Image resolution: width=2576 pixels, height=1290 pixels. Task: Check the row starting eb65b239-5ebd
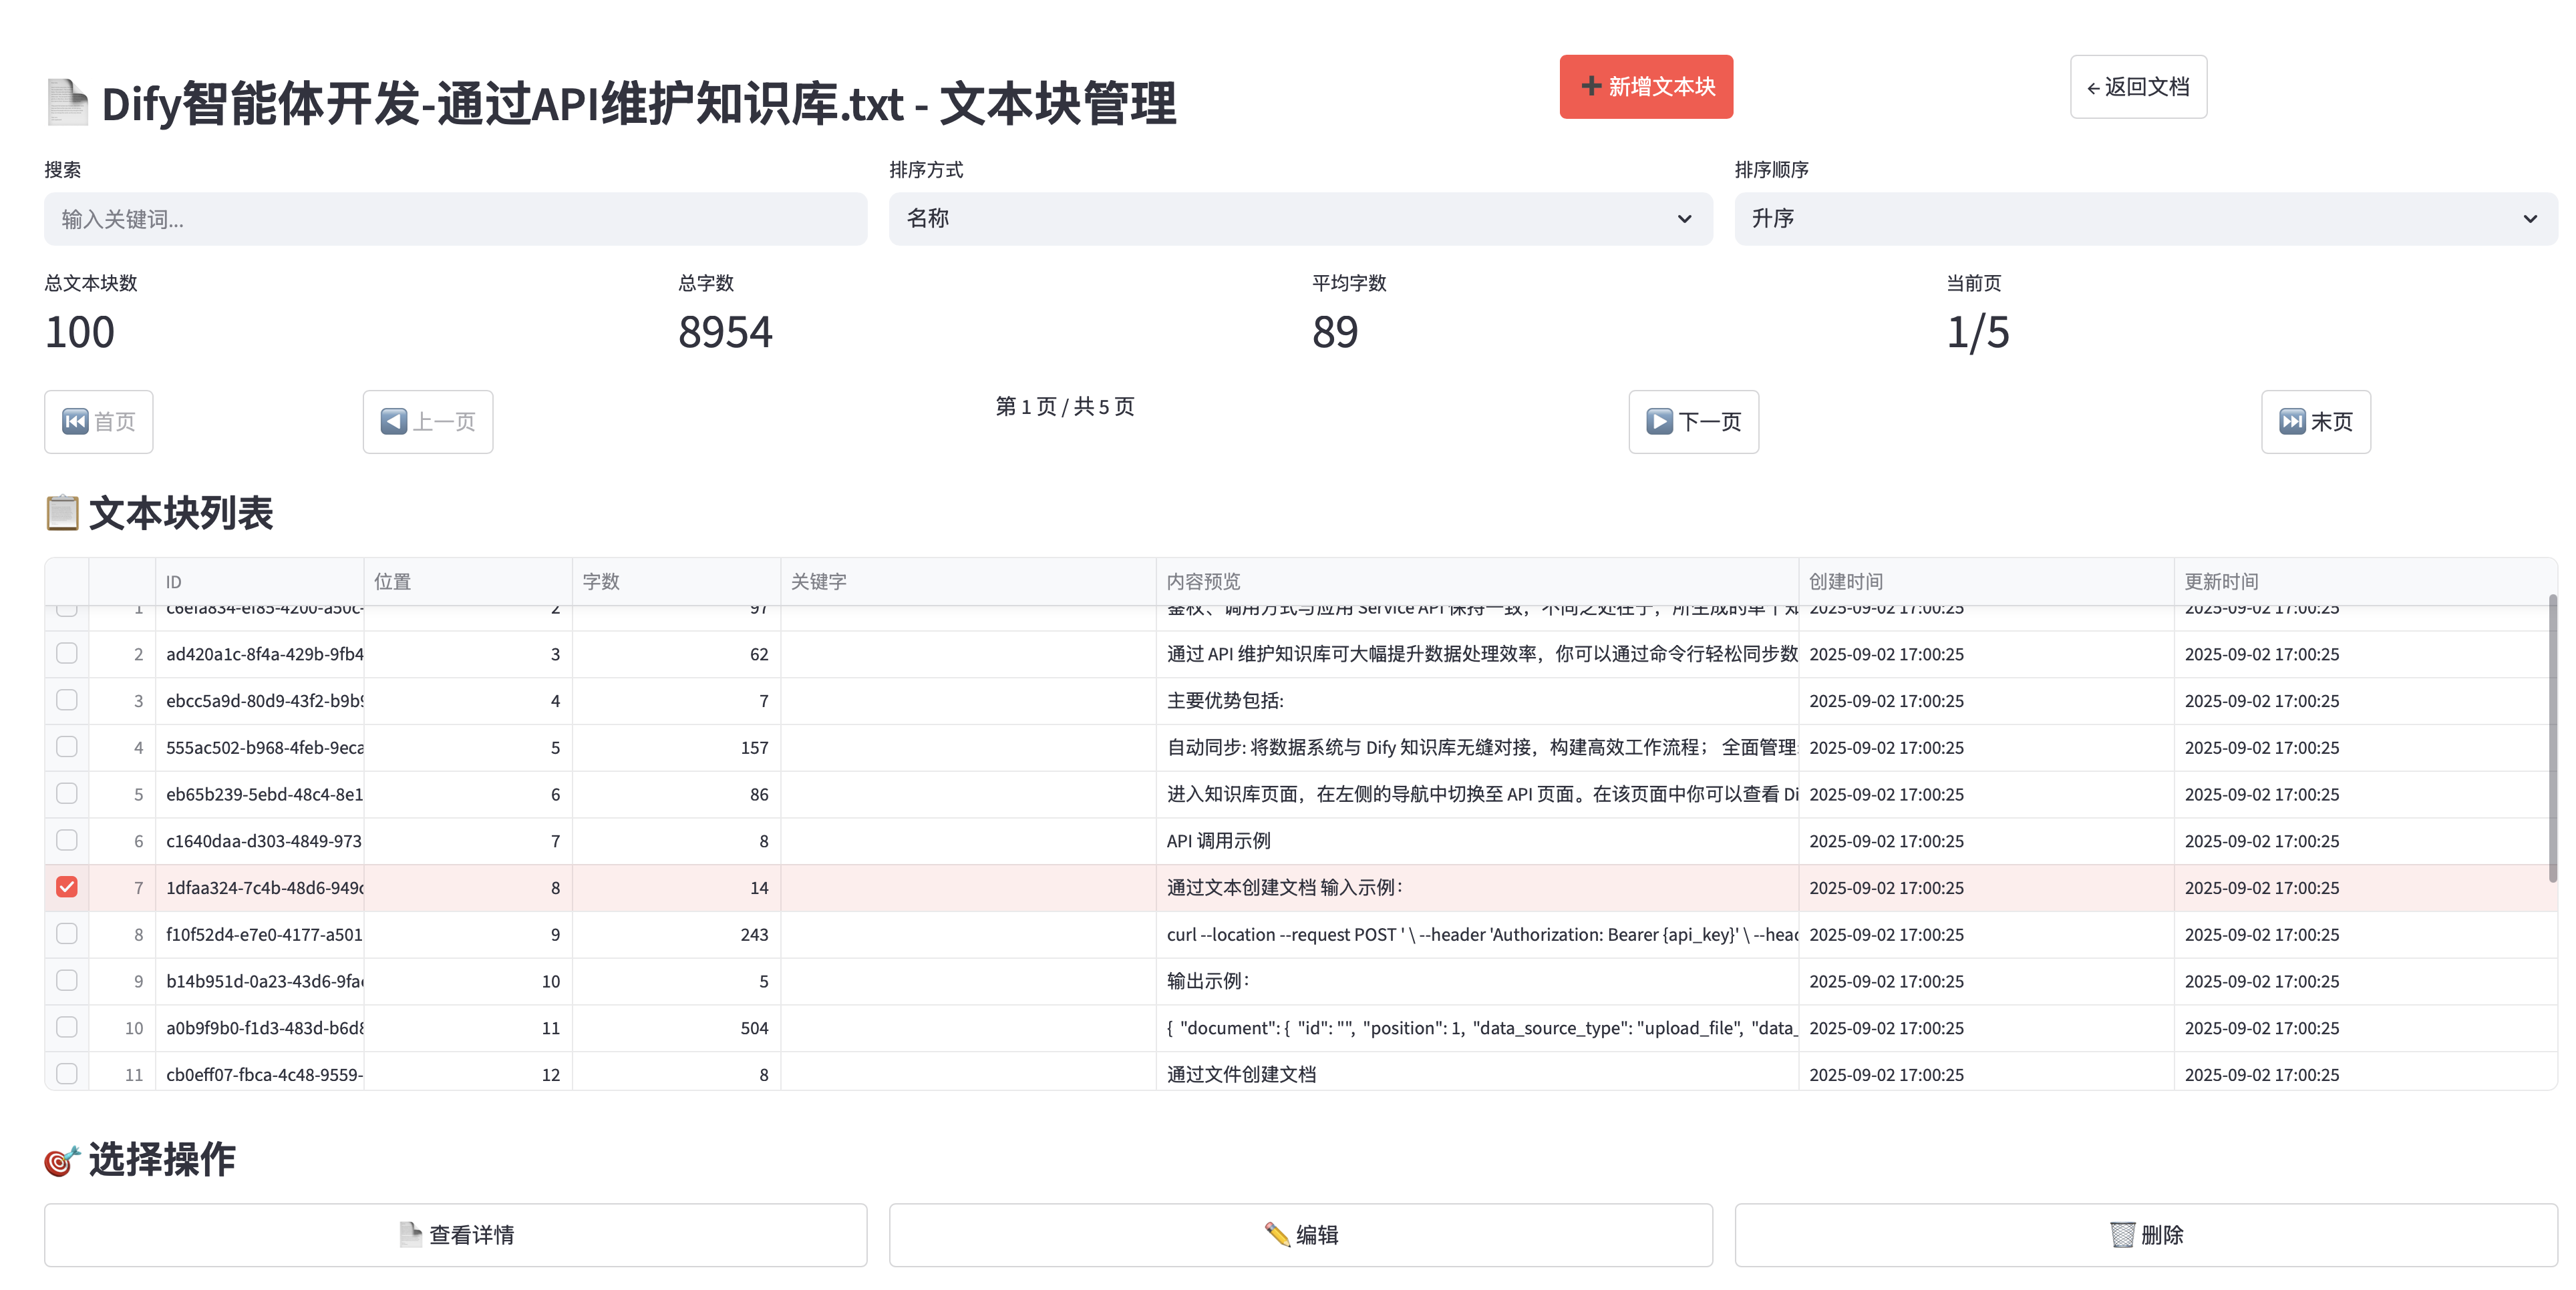pos(67,795)
